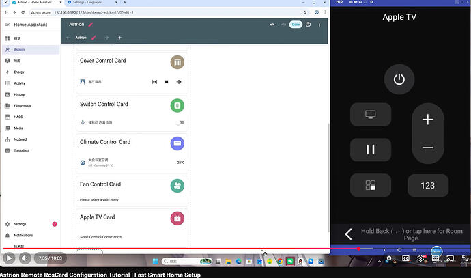The height and width of the screenshot is (278, 471).
Task: Click the Cover Control Card curtain icon
Action: (x=177, y=62)
